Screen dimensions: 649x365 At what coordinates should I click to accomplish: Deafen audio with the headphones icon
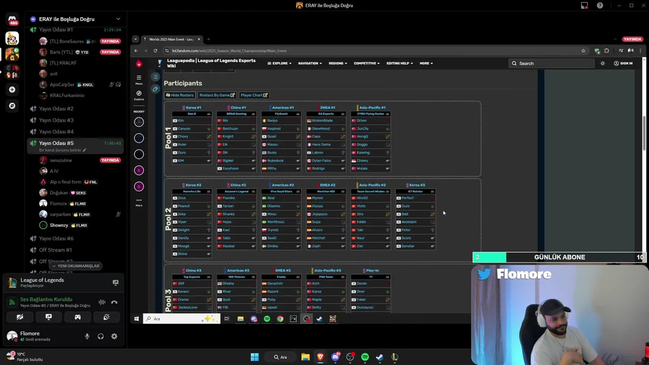[100, 336]
